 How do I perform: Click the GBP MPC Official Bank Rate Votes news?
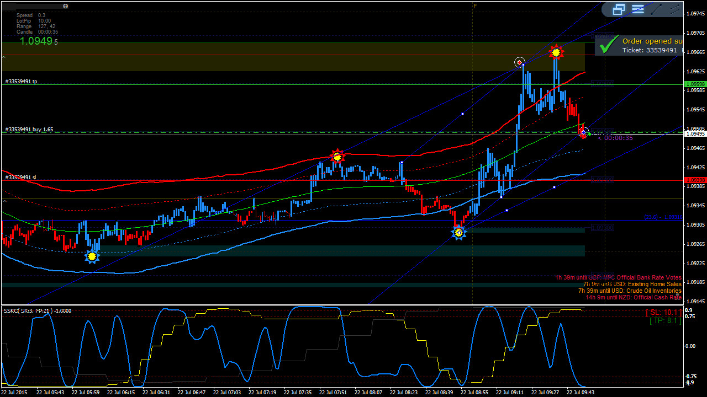pos(619,277)
